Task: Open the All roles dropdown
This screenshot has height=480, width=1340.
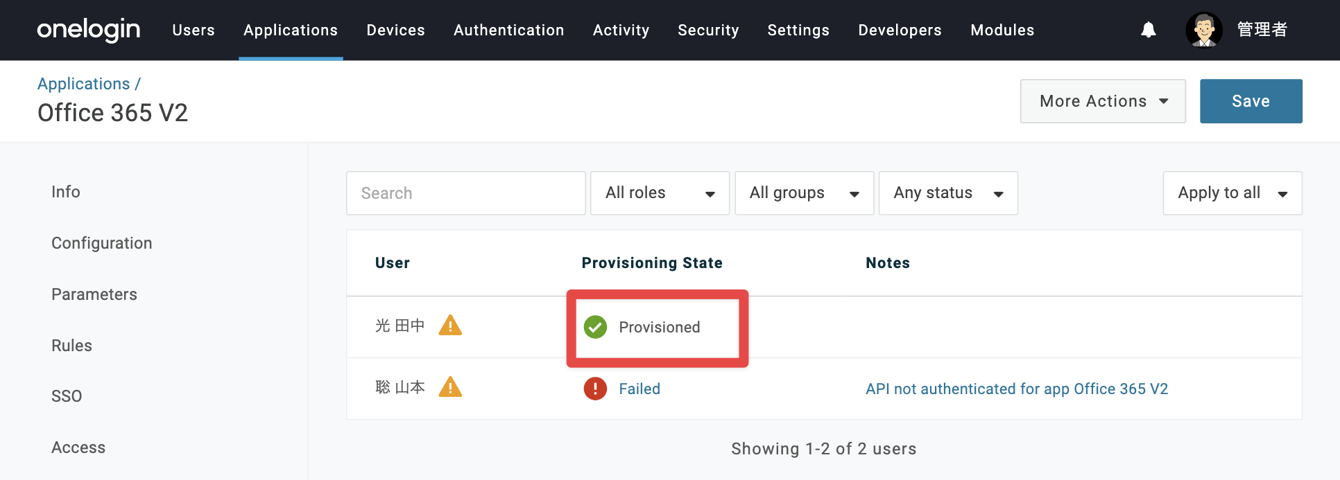Action: coord(660,193)
